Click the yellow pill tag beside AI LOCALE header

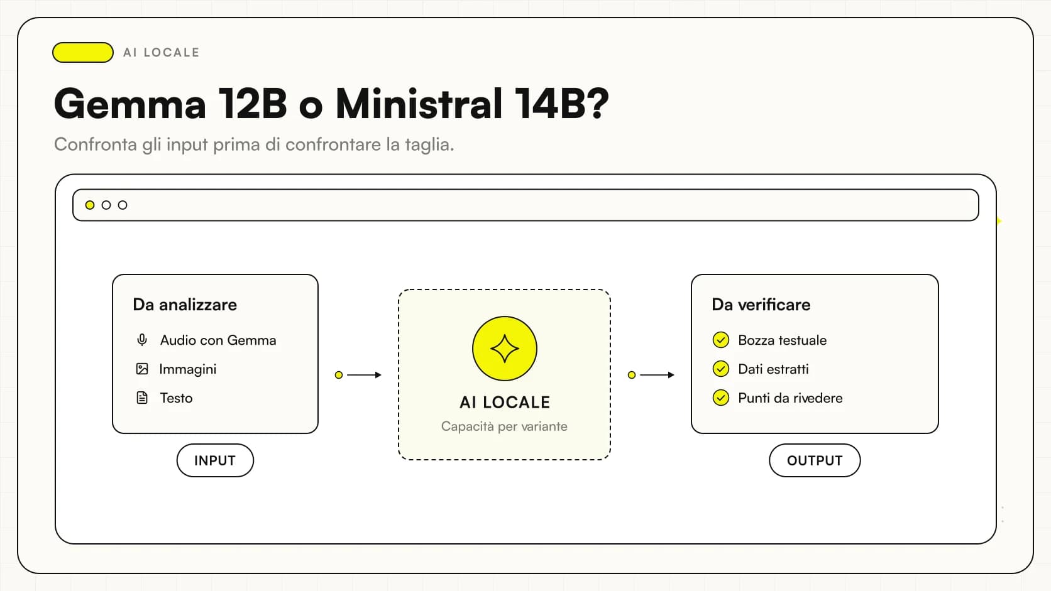[x=83, y=52]
